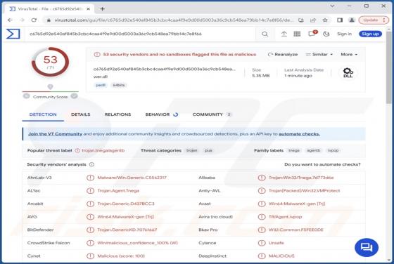Viewport: 394px width, 264px height.
Task: Switch to the DETECTION tab
Action: (x=43, y=114)
